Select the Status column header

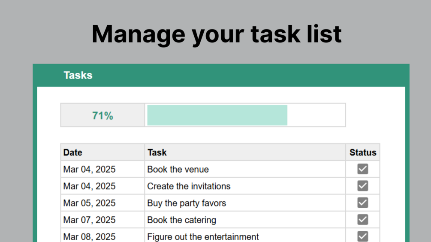[x=362, y=152]
